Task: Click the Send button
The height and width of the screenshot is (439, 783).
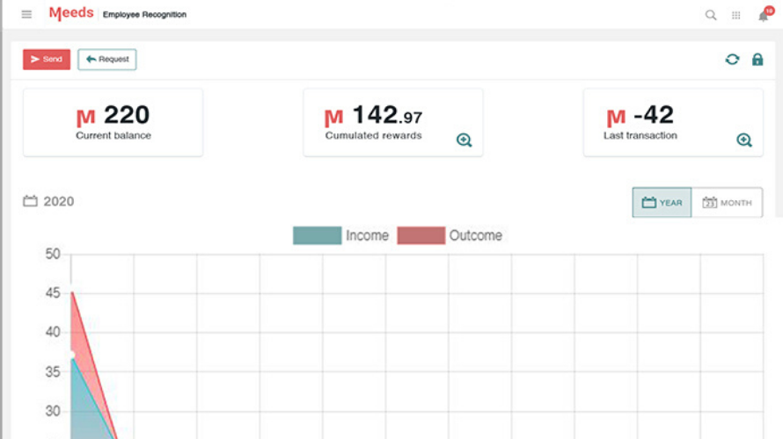Action: tap(47, 60)
